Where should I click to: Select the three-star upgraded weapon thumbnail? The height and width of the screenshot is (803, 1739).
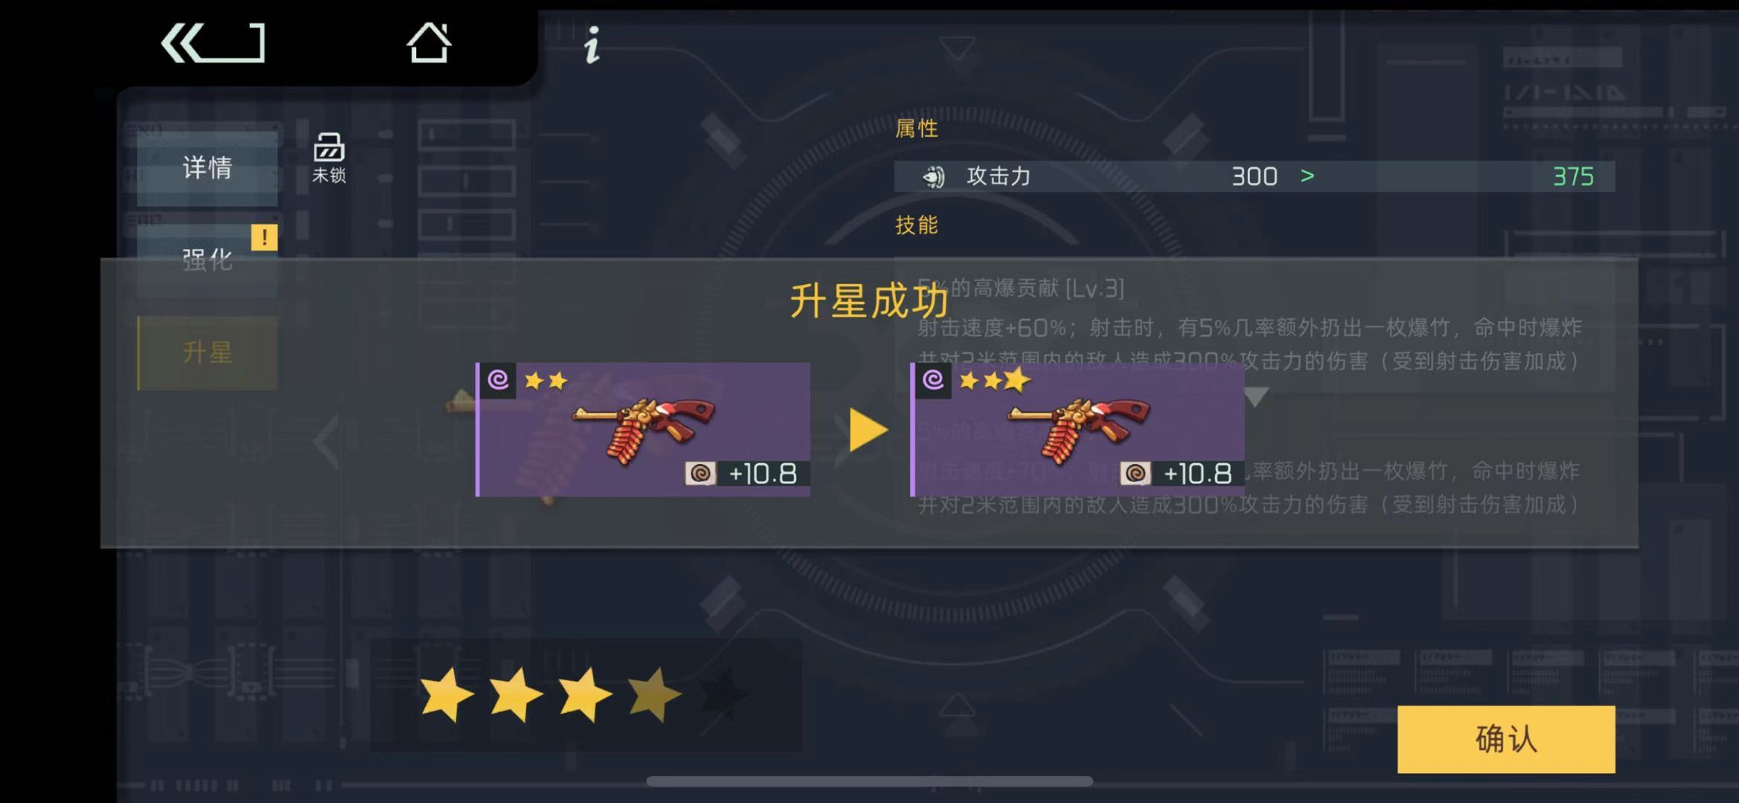(x=1077, y=429)
